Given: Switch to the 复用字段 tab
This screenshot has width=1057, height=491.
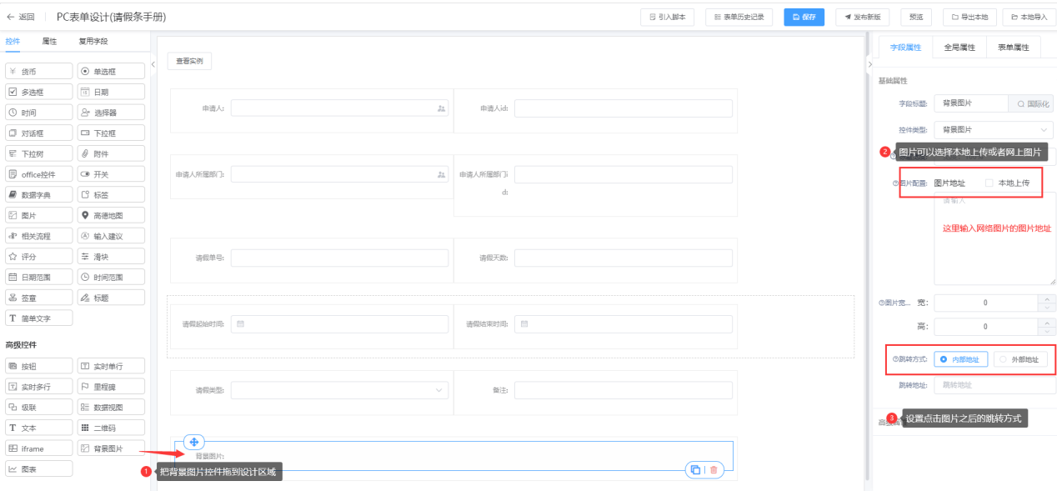Looking at the screenshot, I should click(93, 41).
